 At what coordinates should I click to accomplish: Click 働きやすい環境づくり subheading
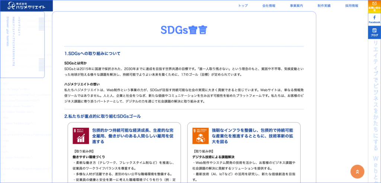click(89, 157)
